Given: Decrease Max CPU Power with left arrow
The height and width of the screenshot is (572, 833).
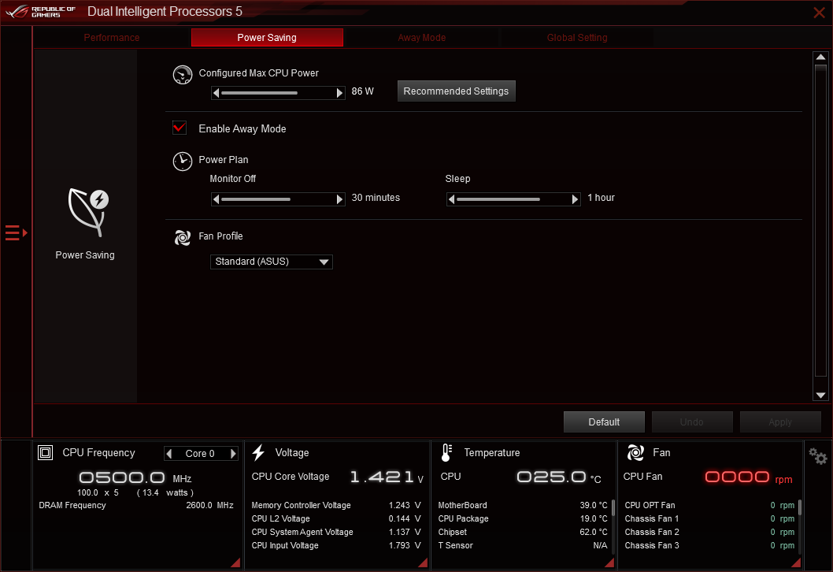Looking at the screenshot, I should pyautogui.click(x=217, y=93).
